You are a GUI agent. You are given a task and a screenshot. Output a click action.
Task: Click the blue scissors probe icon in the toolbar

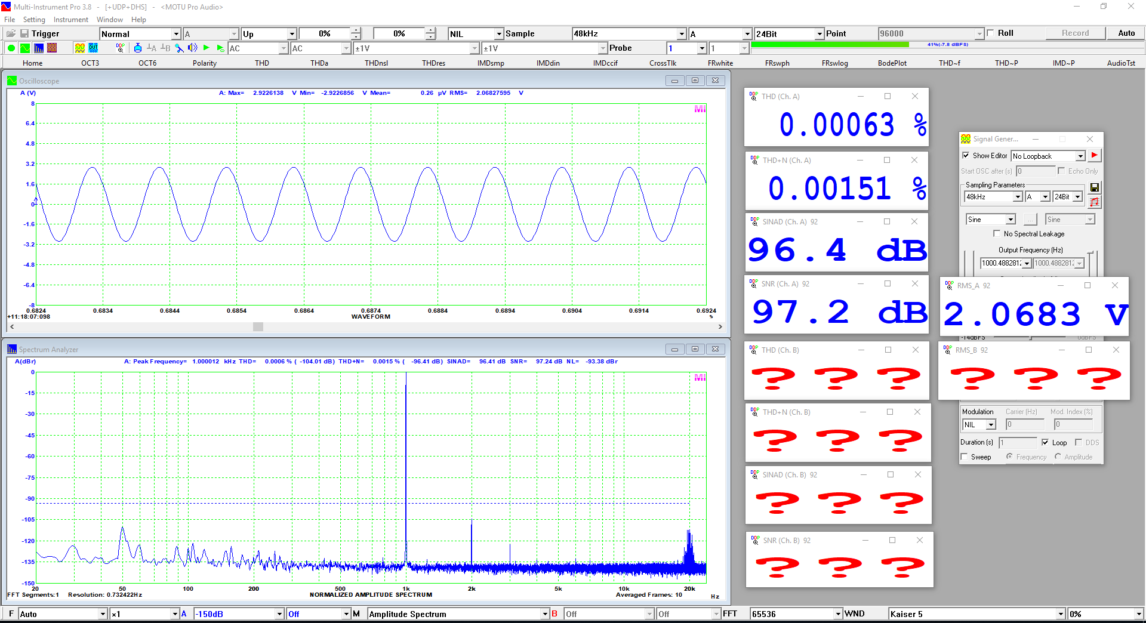point(179,48)
